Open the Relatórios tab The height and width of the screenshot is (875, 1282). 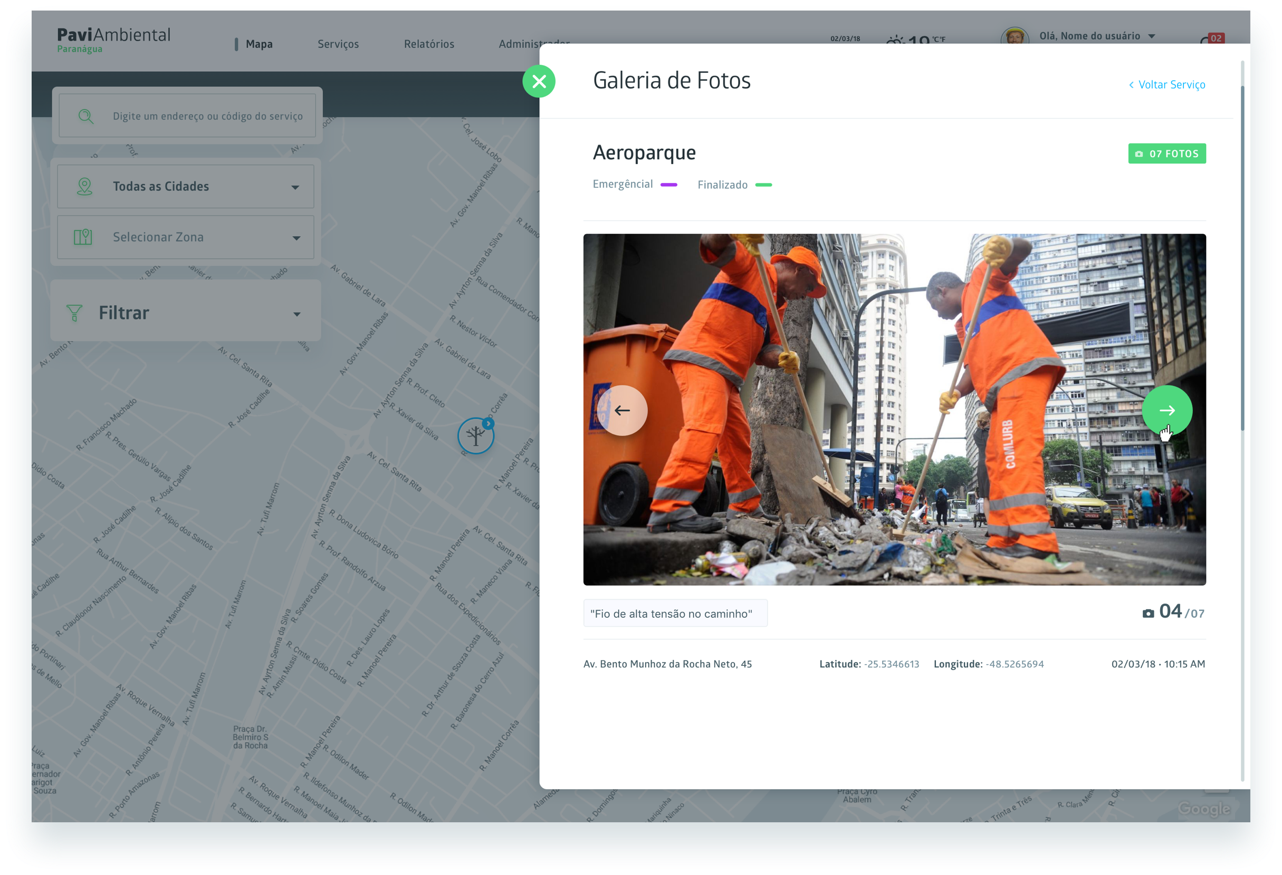coord(429,44)
